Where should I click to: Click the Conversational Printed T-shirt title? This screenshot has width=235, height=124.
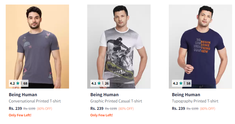tap(35, 101)
